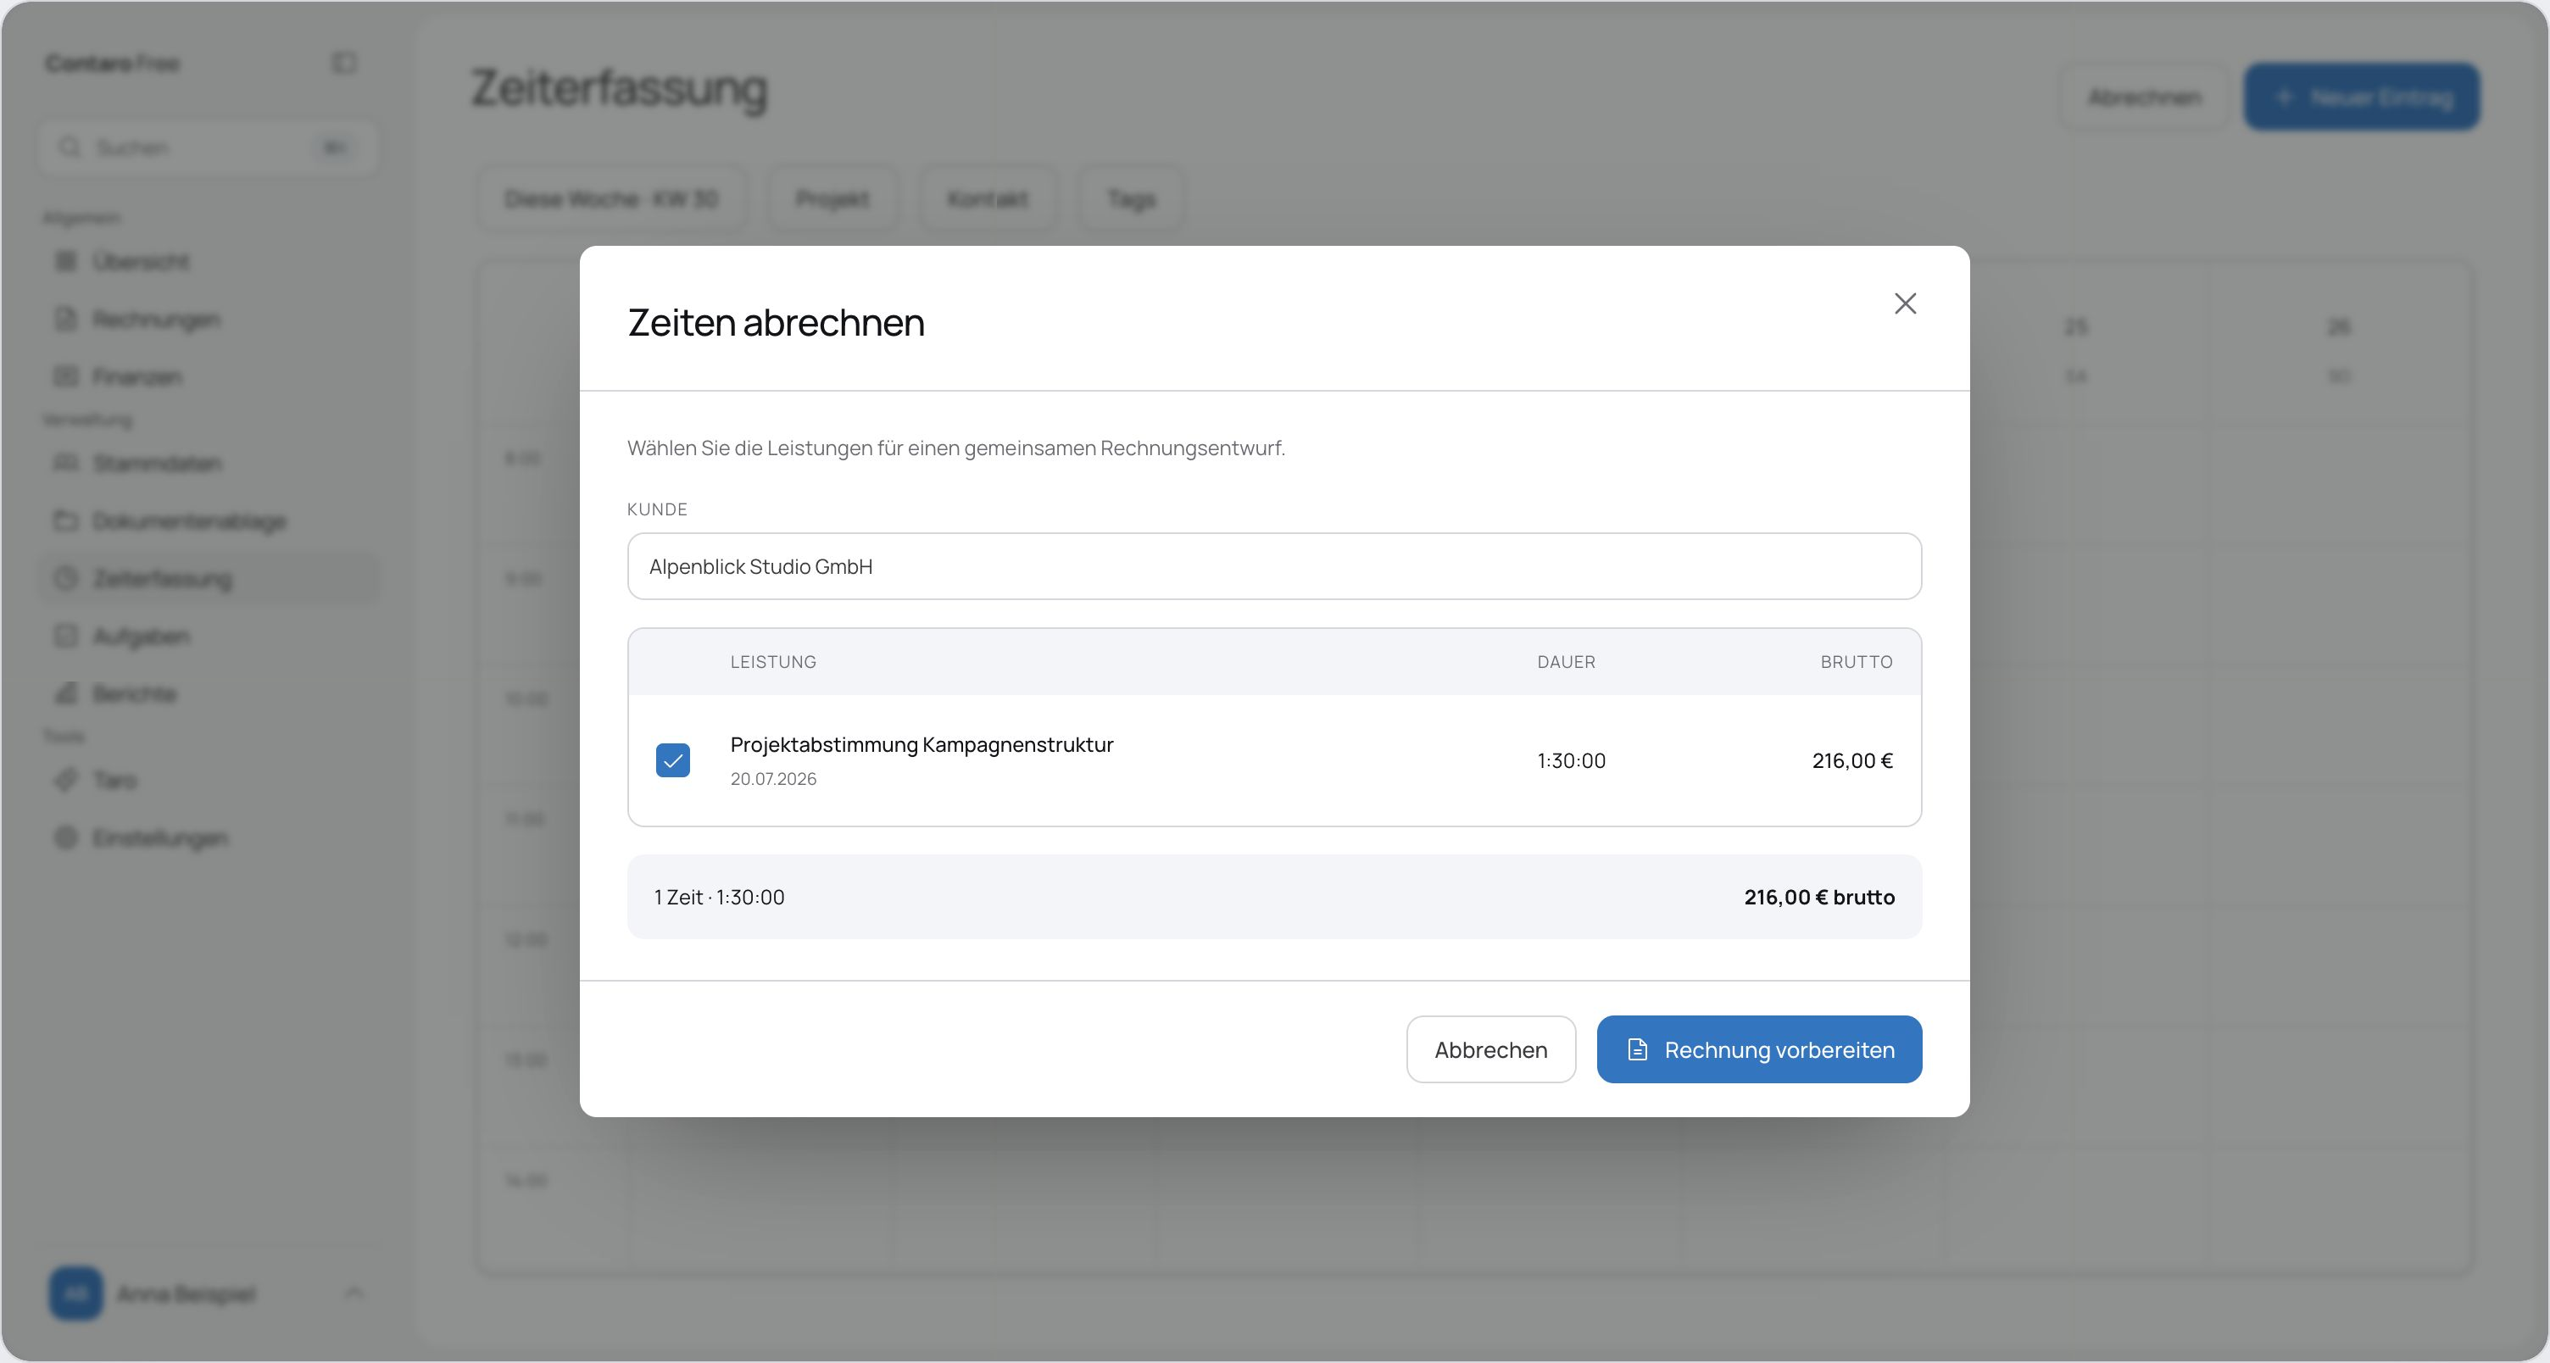Open Taro in the sidebar

coord(208,780)
